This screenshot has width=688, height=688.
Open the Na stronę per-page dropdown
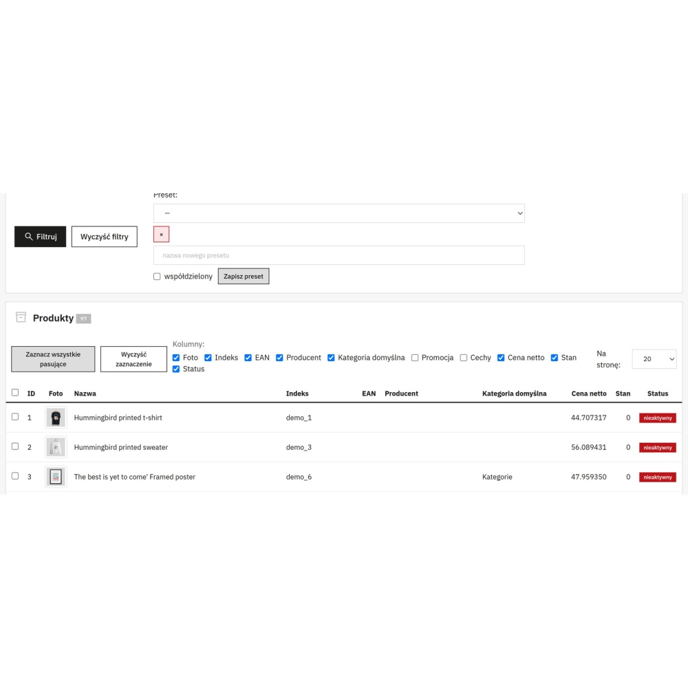pos(654,359)
